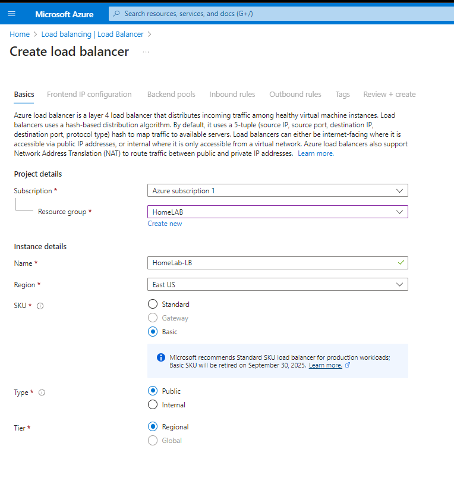Screen dimensions: 454x493
Task: Click Create new resource group link
Action: tap(165, 224)
